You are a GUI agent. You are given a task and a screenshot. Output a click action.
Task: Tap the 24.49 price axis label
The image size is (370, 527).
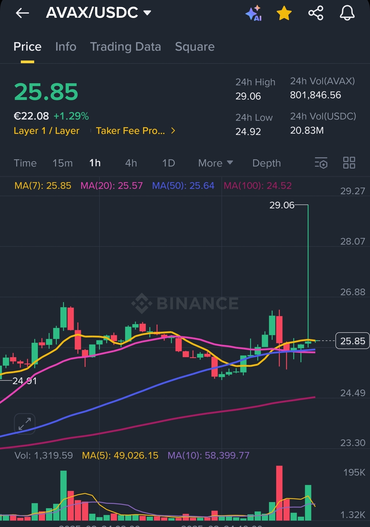point(353,393)
